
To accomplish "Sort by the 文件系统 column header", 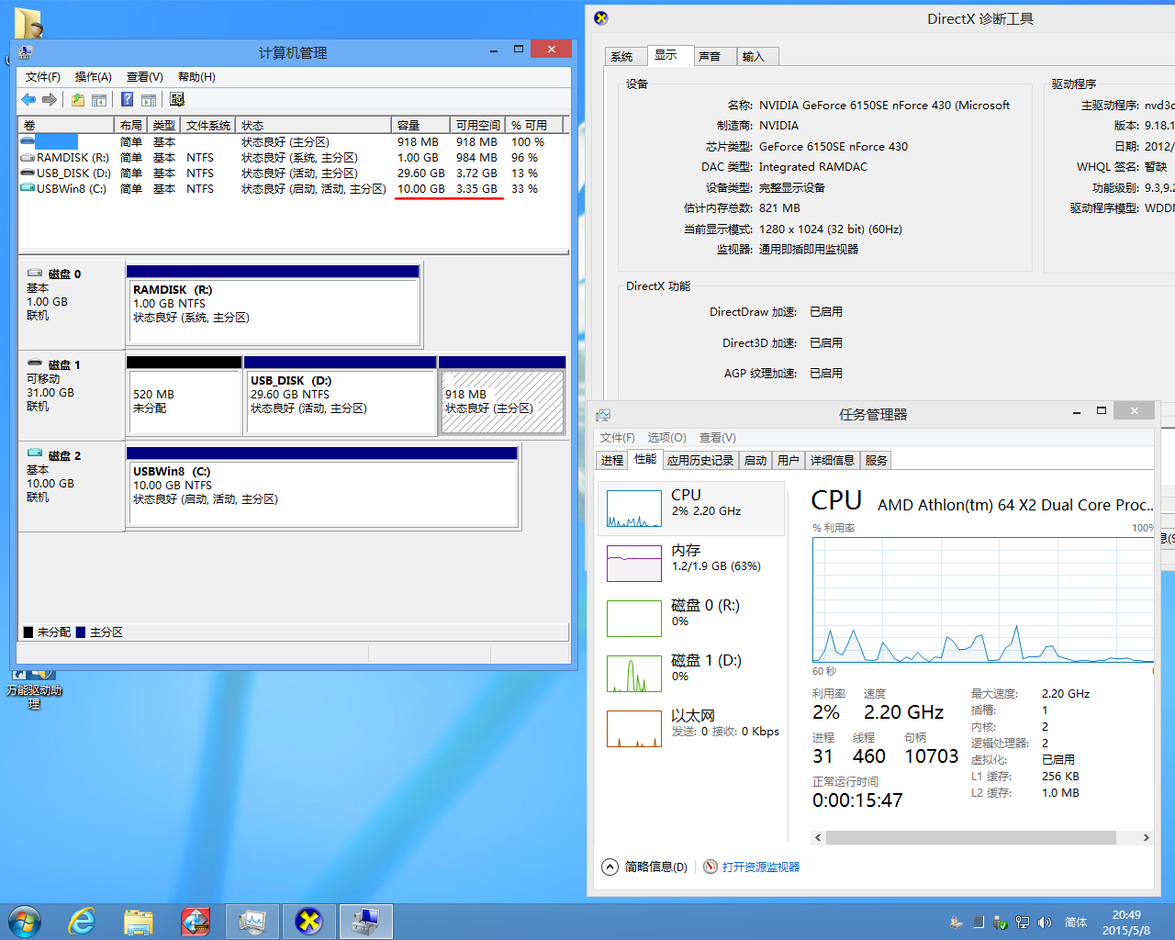I will point(208,125).
